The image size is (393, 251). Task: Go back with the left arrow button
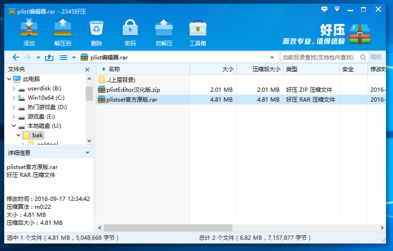coord(16,57)
